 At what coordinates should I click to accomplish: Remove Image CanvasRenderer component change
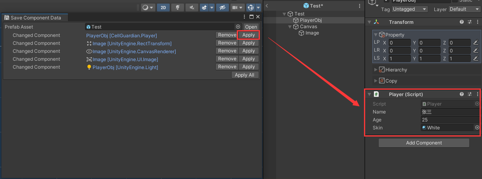(227, 51)
